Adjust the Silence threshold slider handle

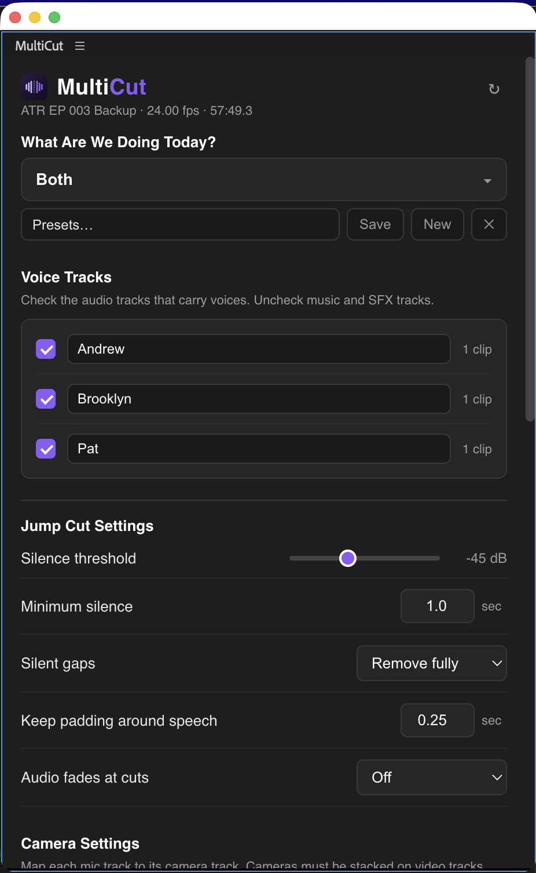348,558
